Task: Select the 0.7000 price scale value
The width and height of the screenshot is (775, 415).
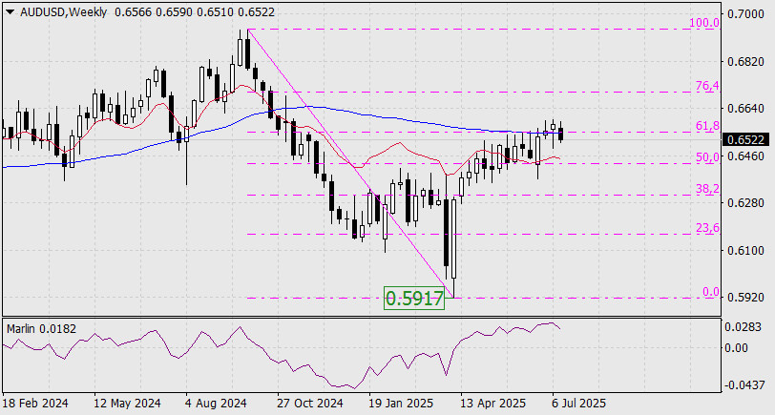Action: point(744,13)
